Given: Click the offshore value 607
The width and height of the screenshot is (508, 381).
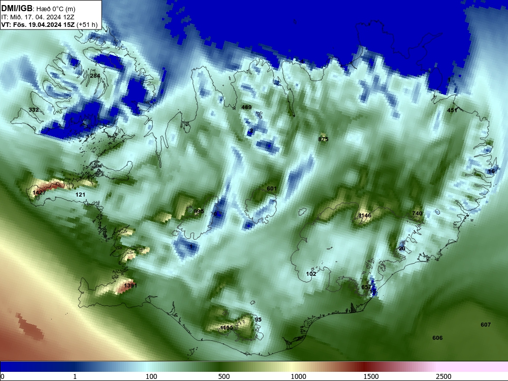Looking at the screenshot, I should pyautogui.click(x=486, y=325).
